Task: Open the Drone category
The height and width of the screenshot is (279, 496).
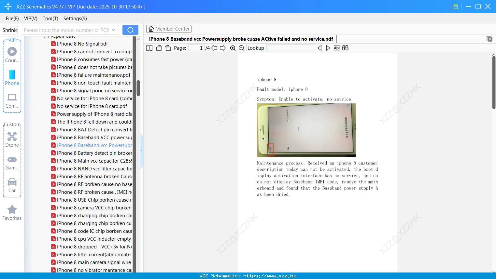Action: tap(12, 139)
